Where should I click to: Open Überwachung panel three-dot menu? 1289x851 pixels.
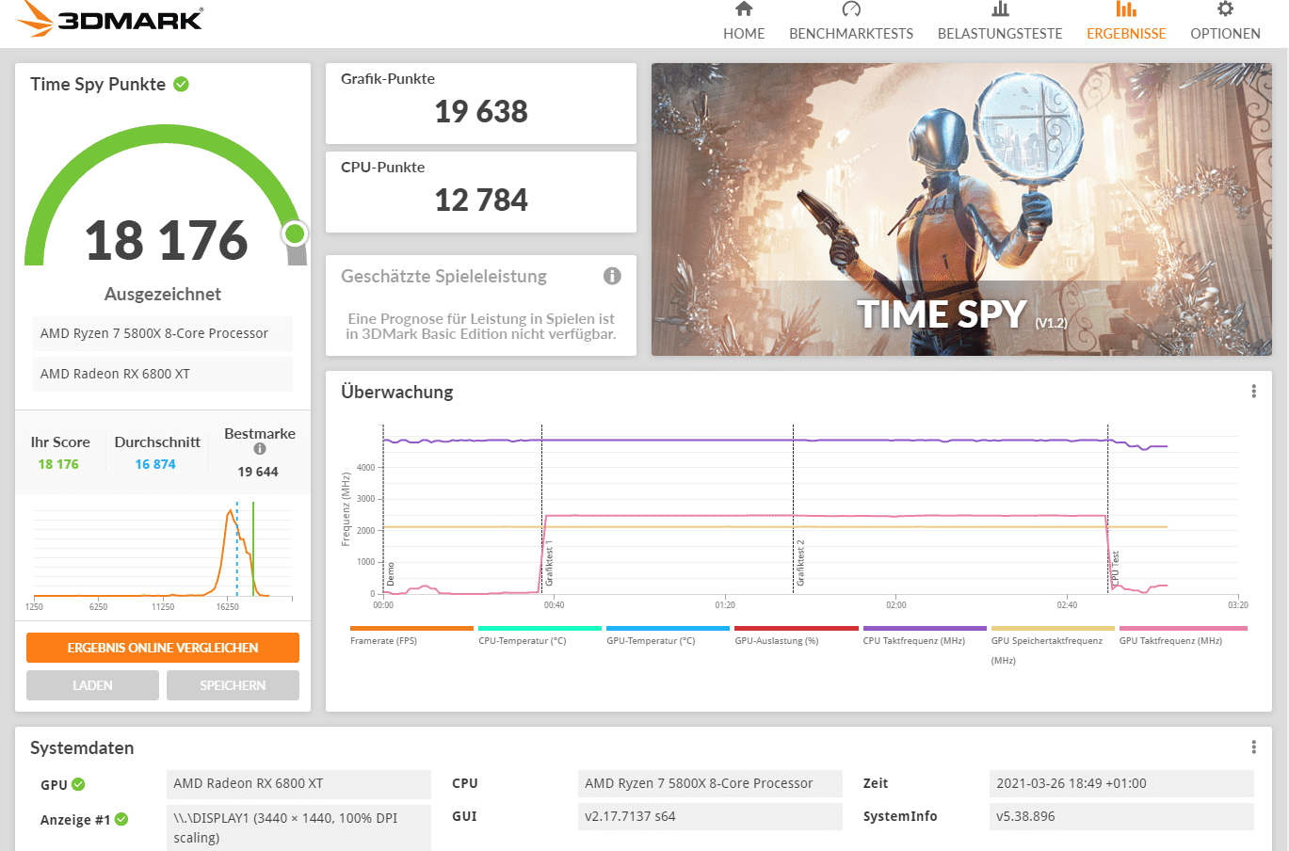[x=1253, y=392]
